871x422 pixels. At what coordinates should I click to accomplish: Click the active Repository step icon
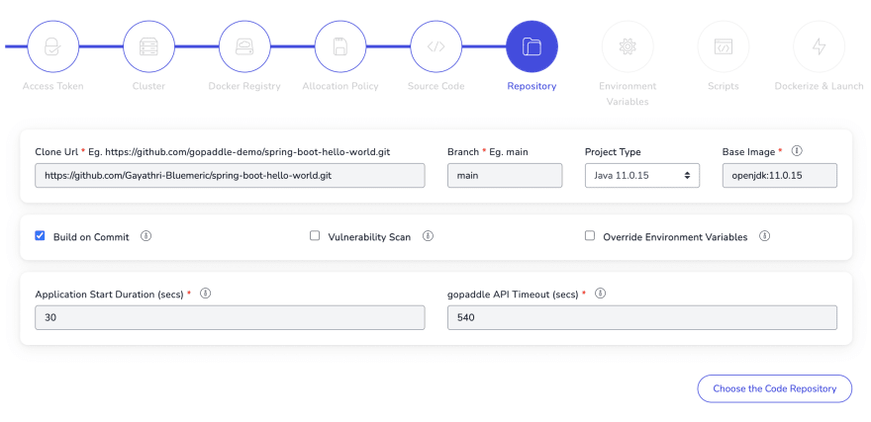click(x=532, y=46)
